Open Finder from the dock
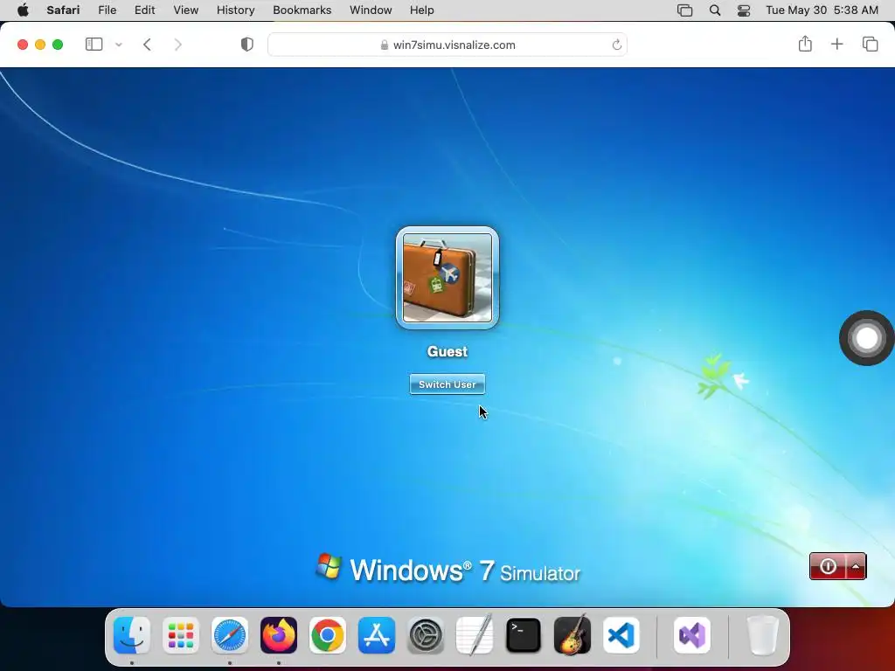Viewport: 895px width, 671px height. [x=132, y=635]
